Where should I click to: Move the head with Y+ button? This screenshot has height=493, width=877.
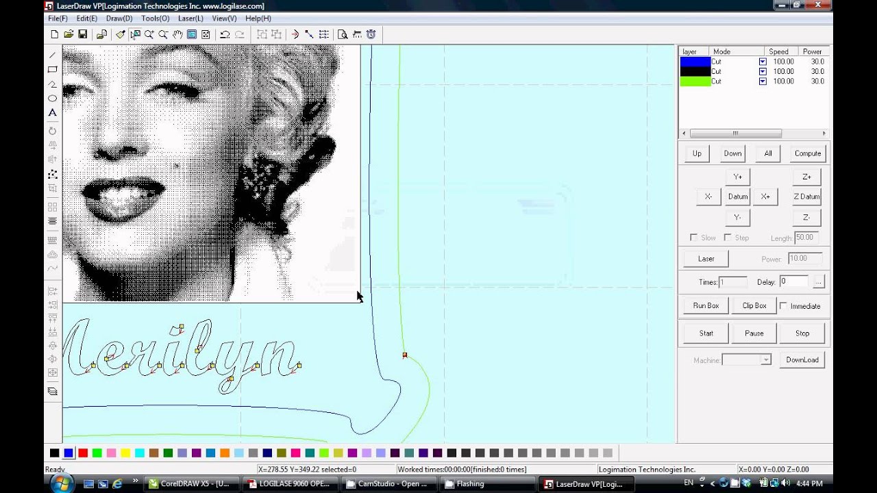coord(738,177)
